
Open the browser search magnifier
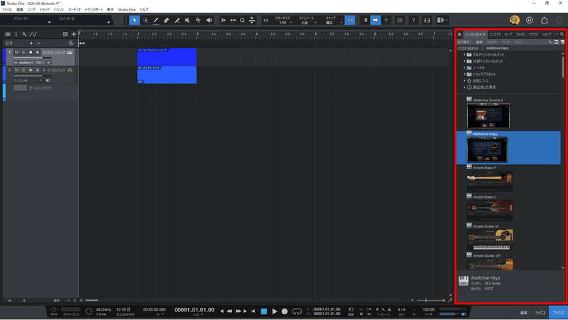(x=562, y=34)
